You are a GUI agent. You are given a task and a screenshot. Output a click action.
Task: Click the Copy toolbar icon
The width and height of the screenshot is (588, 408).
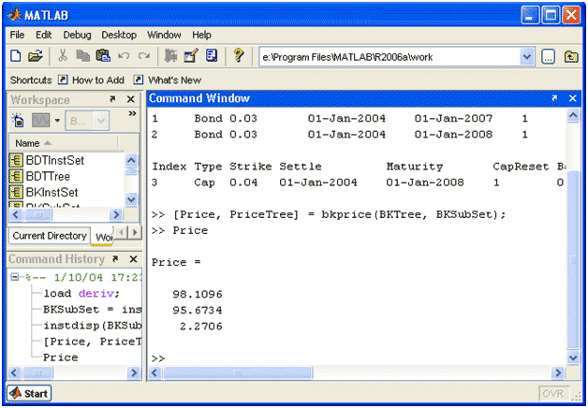coord(83,56)
